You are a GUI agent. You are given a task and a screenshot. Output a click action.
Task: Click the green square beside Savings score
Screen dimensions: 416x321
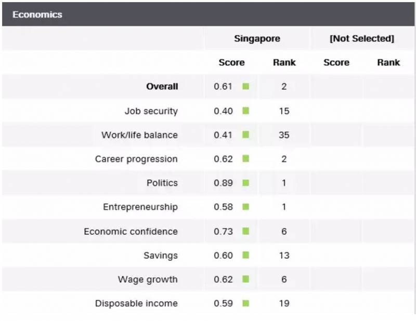click(x=245, y=255)
